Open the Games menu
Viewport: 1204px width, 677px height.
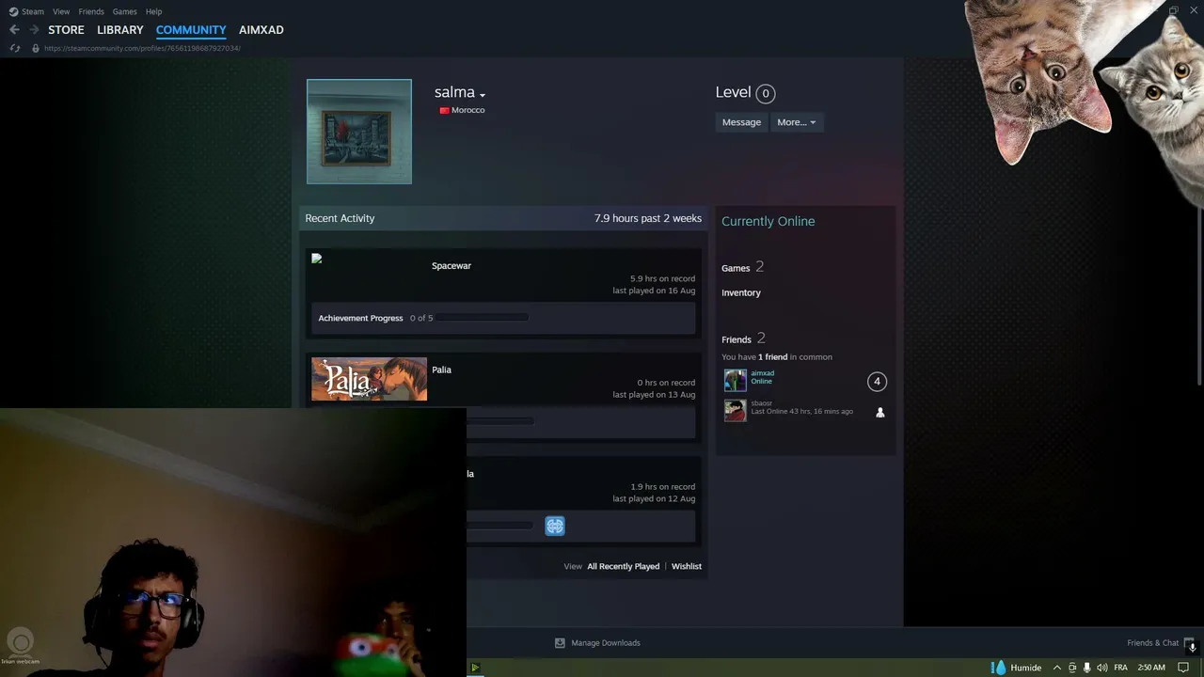[124, 11]
